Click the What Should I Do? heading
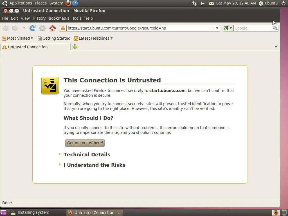The height and width of the screenshot is (216, 288). coord(88,118)
